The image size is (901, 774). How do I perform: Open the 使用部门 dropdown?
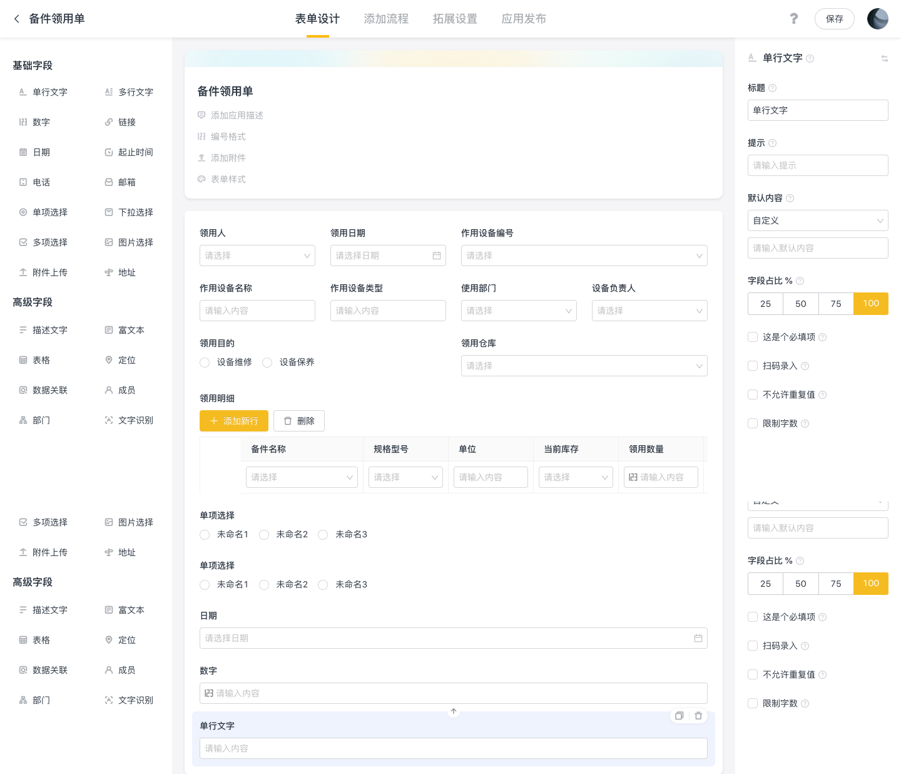point(519,311)
